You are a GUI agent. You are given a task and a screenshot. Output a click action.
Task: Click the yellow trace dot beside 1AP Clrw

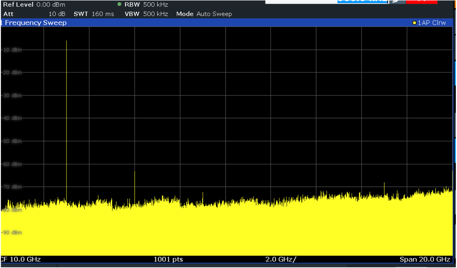(414, 23)
